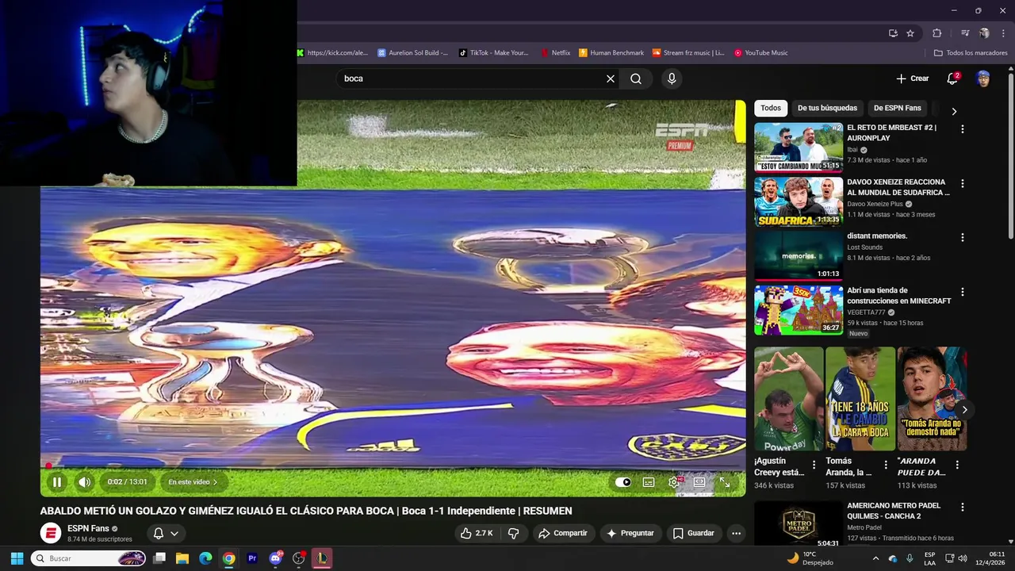1015x571 pixels.
Task: Open 'DAVOO XENEIZE REACCIONA' video title
Action: point(898,187)
